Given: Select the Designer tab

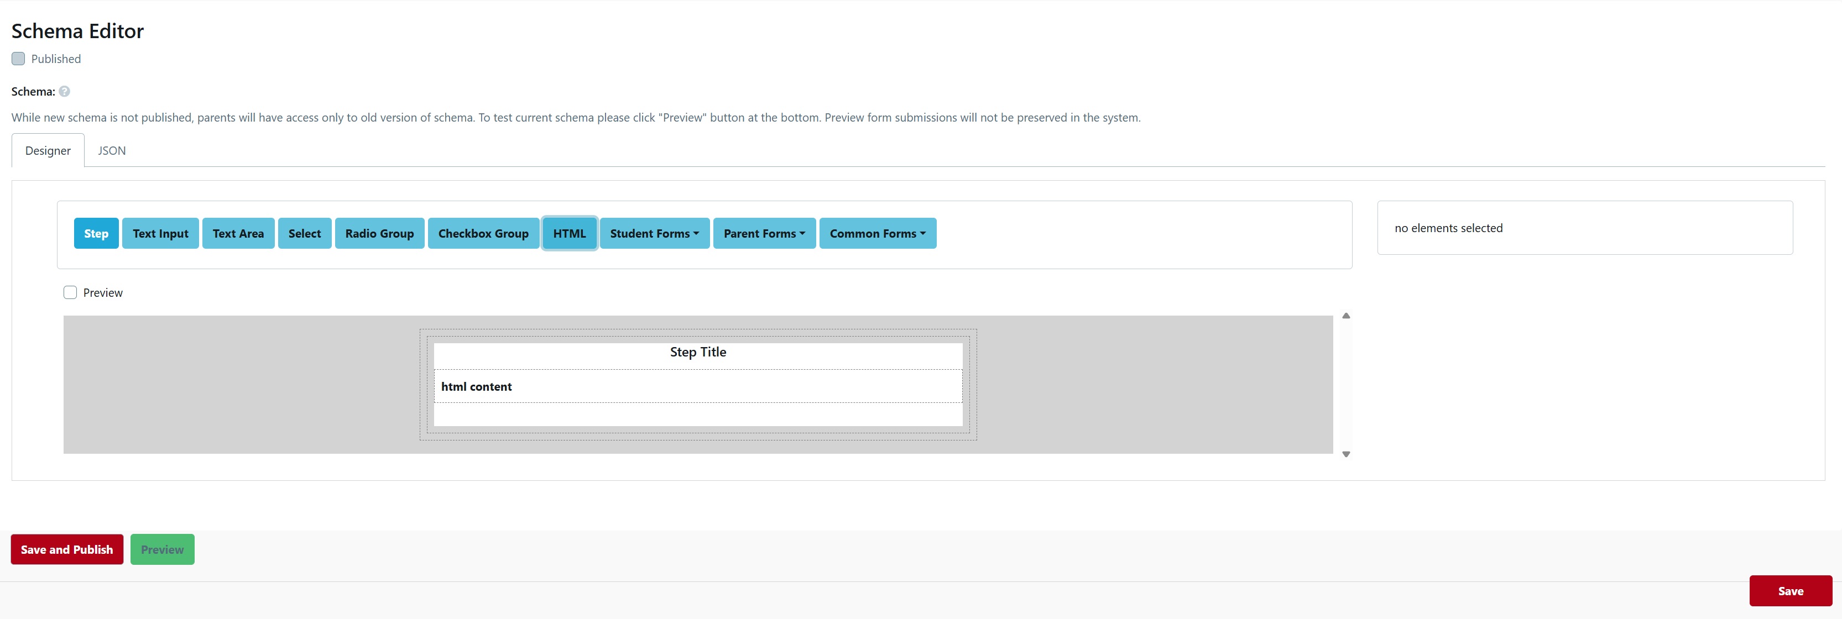Looking at the screenshot, I should [47, 150].
